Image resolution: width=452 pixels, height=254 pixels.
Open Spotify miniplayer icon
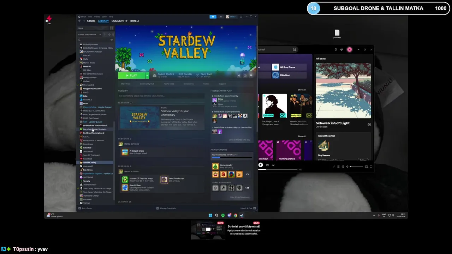pyautogui.click(x=366, y=167)
